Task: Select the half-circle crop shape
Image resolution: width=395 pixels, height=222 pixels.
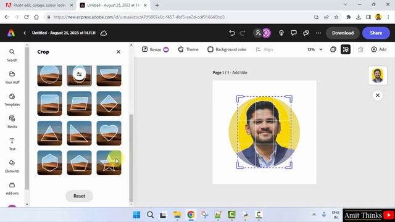Action: click(x=109, y=75)
